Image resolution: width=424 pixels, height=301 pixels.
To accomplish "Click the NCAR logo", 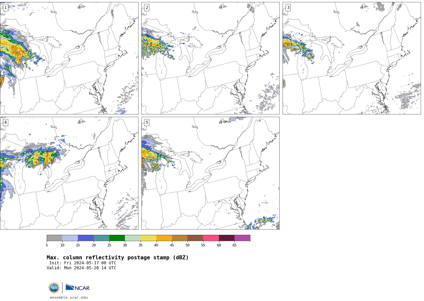I will coord(78,288).
